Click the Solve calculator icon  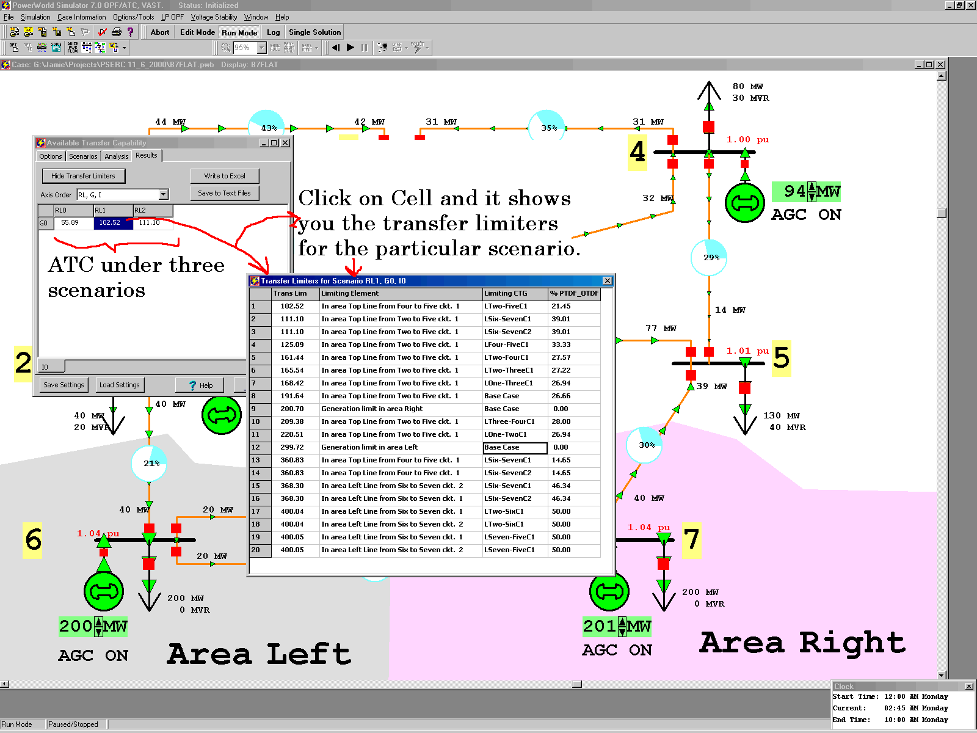(56, 47)
